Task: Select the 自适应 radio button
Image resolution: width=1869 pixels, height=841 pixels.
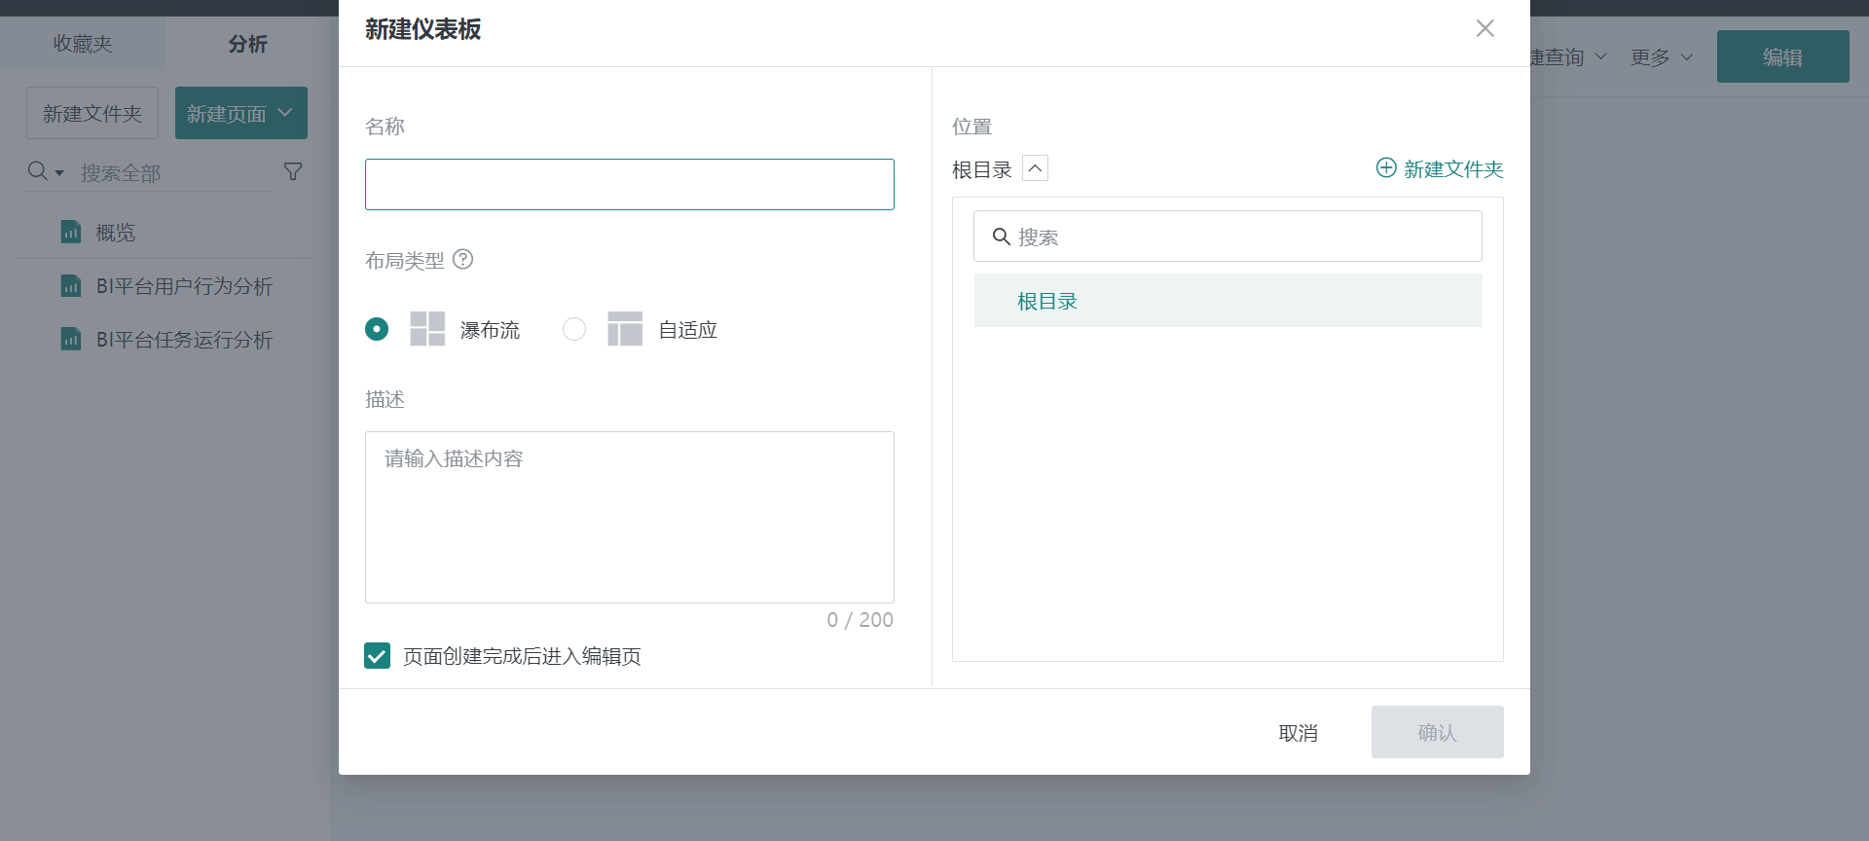Action: [x=574, y=329]
